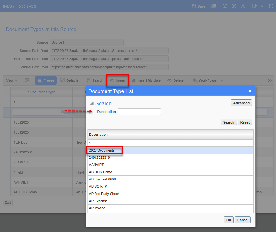The width and height of the screenshot is (276, 232).
Task: Collapse the Search section triangle
Action: (x=92, y=103)
